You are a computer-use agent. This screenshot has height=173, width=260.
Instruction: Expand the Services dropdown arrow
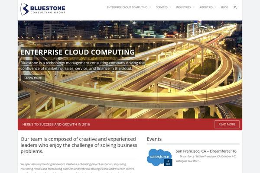[170, 7]
